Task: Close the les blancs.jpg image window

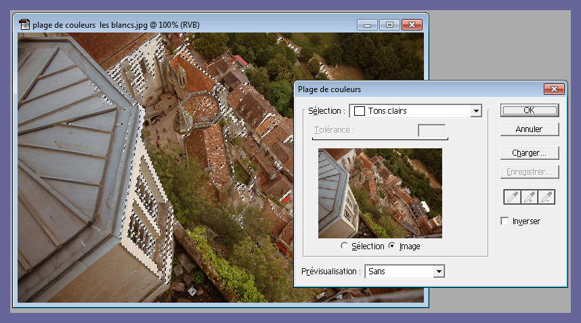Action: [x=412, y=25]
